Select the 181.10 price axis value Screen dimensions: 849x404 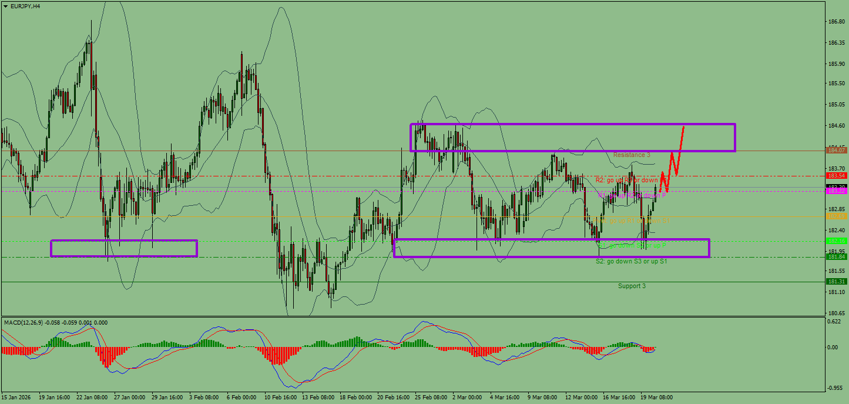835,292
